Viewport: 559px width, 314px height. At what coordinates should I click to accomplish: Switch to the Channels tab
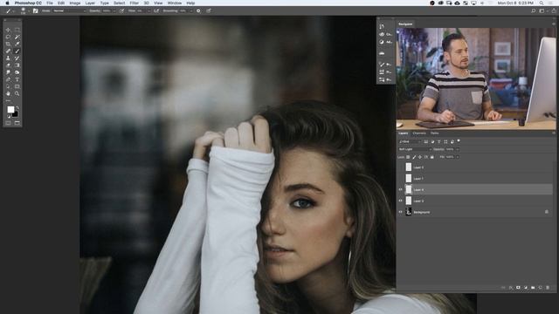(x=419, y=133)
